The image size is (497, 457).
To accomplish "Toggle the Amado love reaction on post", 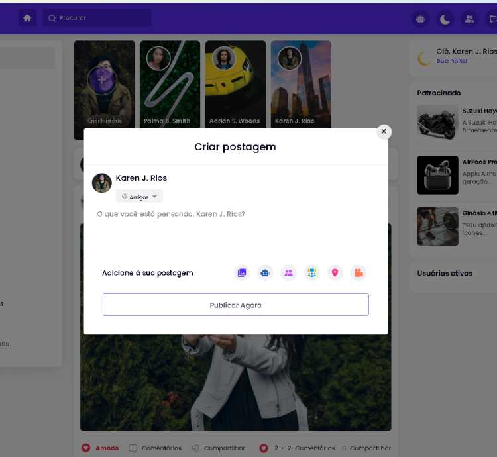I will click(99, 448).
